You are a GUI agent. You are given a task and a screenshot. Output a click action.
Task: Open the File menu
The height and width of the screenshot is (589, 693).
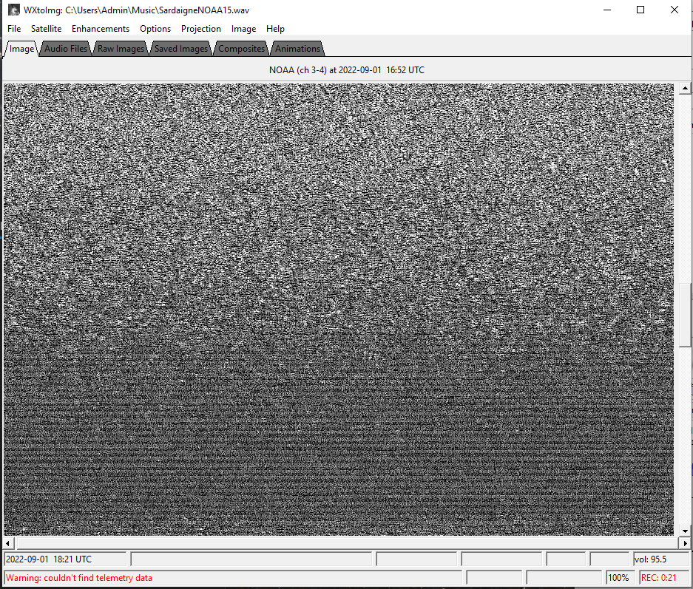(14, 29)
